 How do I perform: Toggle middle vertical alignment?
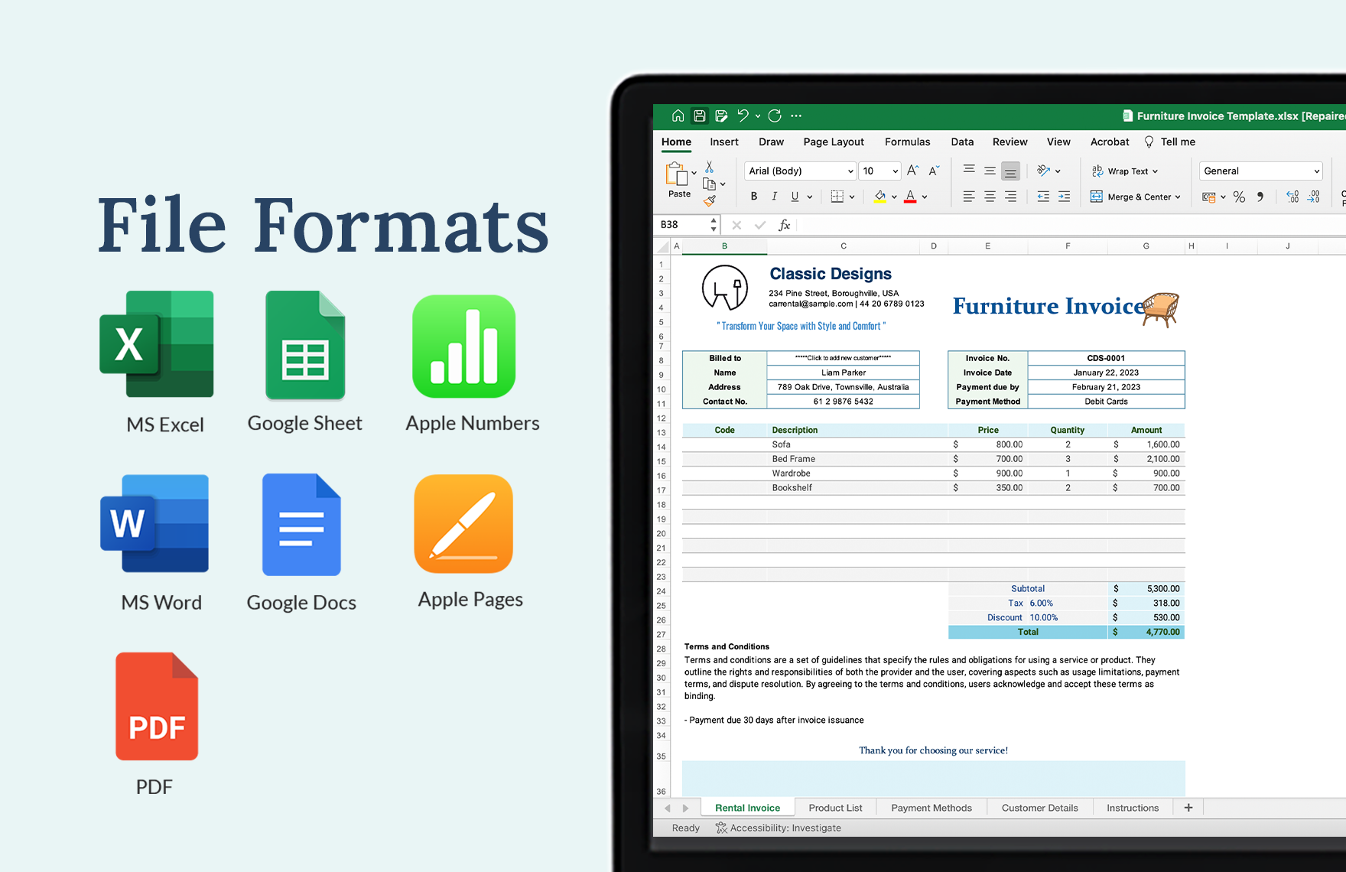[x=990, y=171]
